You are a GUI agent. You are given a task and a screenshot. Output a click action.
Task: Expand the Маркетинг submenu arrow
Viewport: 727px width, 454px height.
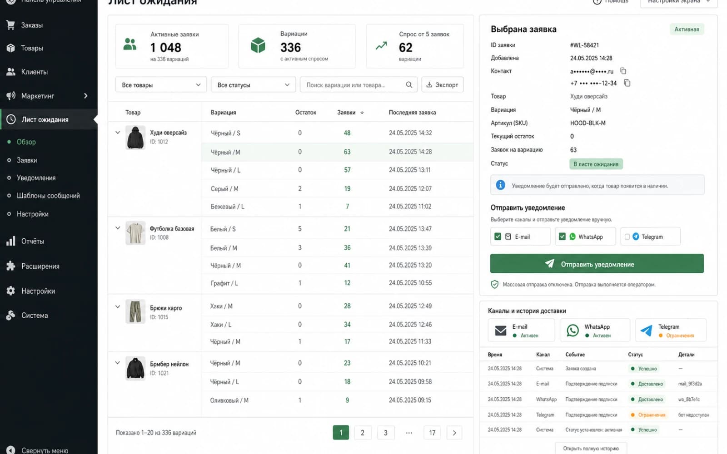pos(85,96)
